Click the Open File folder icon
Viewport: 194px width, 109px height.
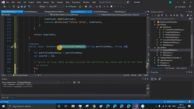click(18, 7)
